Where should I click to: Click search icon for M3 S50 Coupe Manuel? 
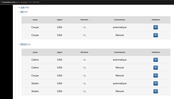(156, 35)
